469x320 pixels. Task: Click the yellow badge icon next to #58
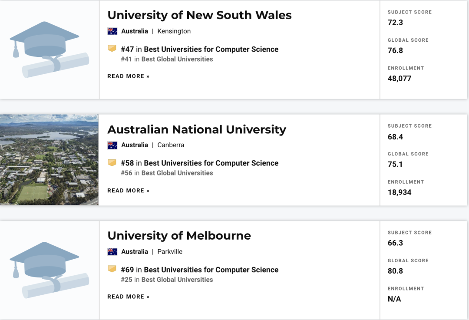click(112, 163)
